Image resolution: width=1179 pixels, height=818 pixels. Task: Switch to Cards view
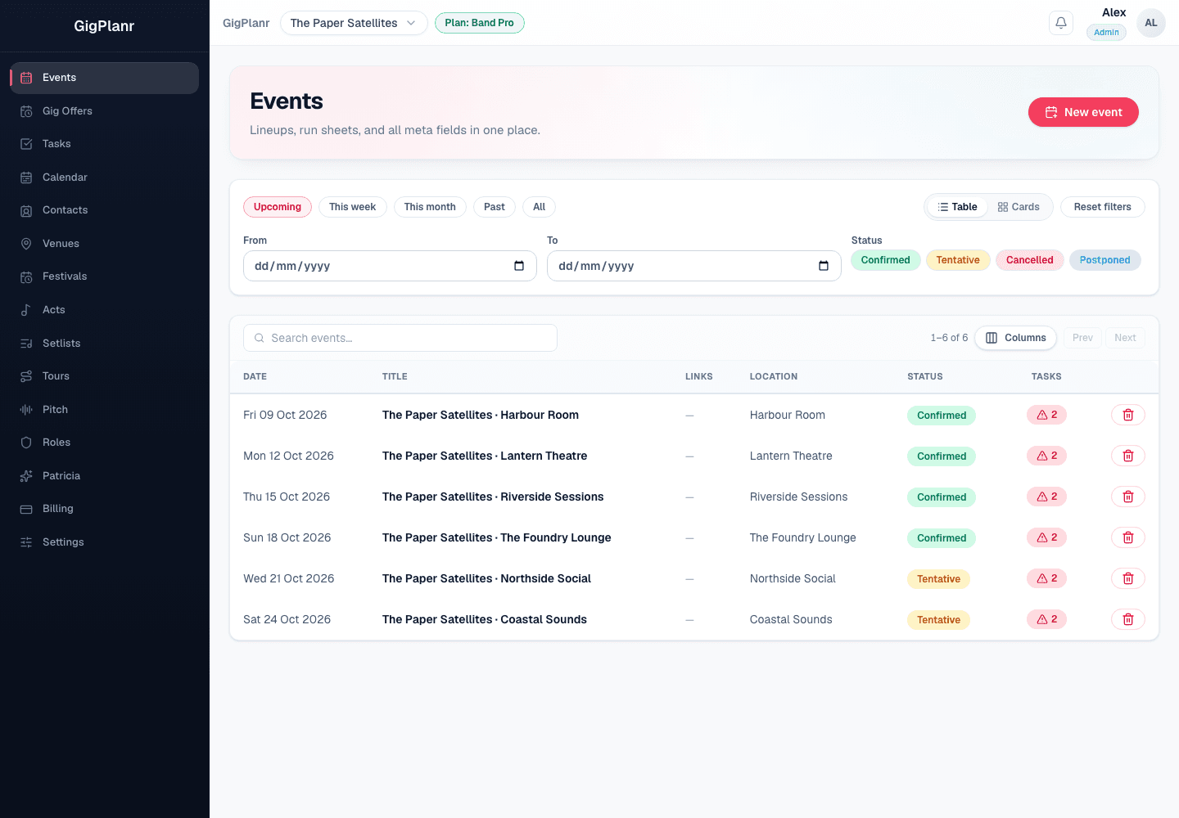(1019, 207)
